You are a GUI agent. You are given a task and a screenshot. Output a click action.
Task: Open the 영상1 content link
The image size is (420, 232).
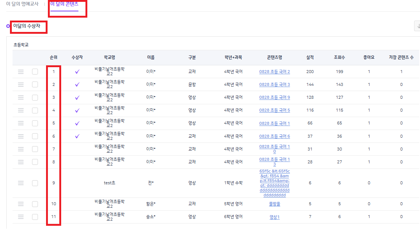pos(274,217)
